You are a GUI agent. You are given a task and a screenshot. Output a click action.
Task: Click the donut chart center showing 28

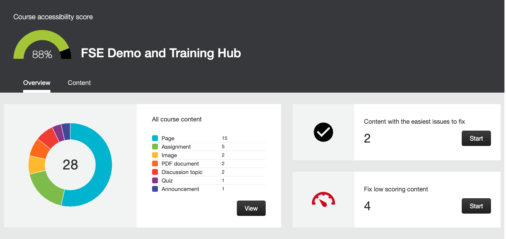(x=70, y=164)
